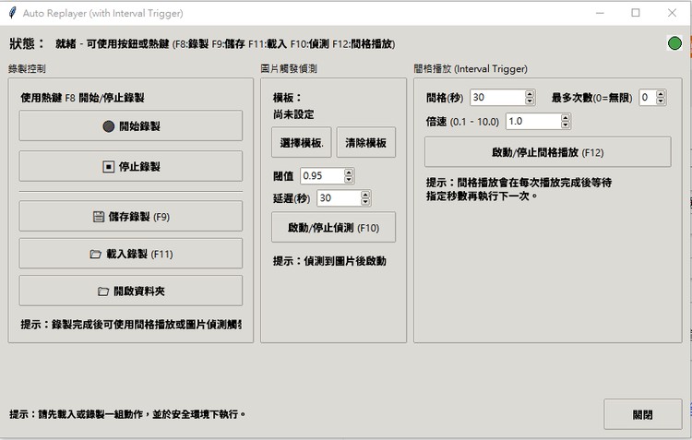Click the 開始錄製 record button
The height and width of the screenshot is (440, 692).
tap(130, 126)
